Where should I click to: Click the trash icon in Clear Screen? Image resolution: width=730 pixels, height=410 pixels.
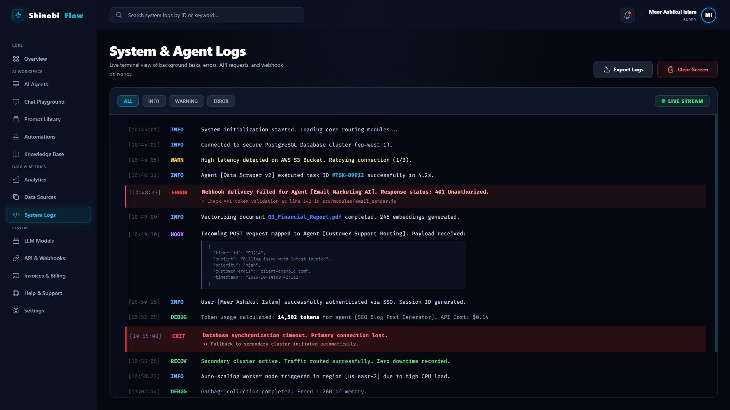pos(671,69)
